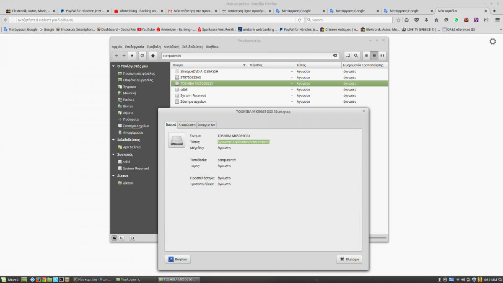Screen dimensions: 503x283
Task: Open Μενού start button in taskbar
Action: pos(10,279)
